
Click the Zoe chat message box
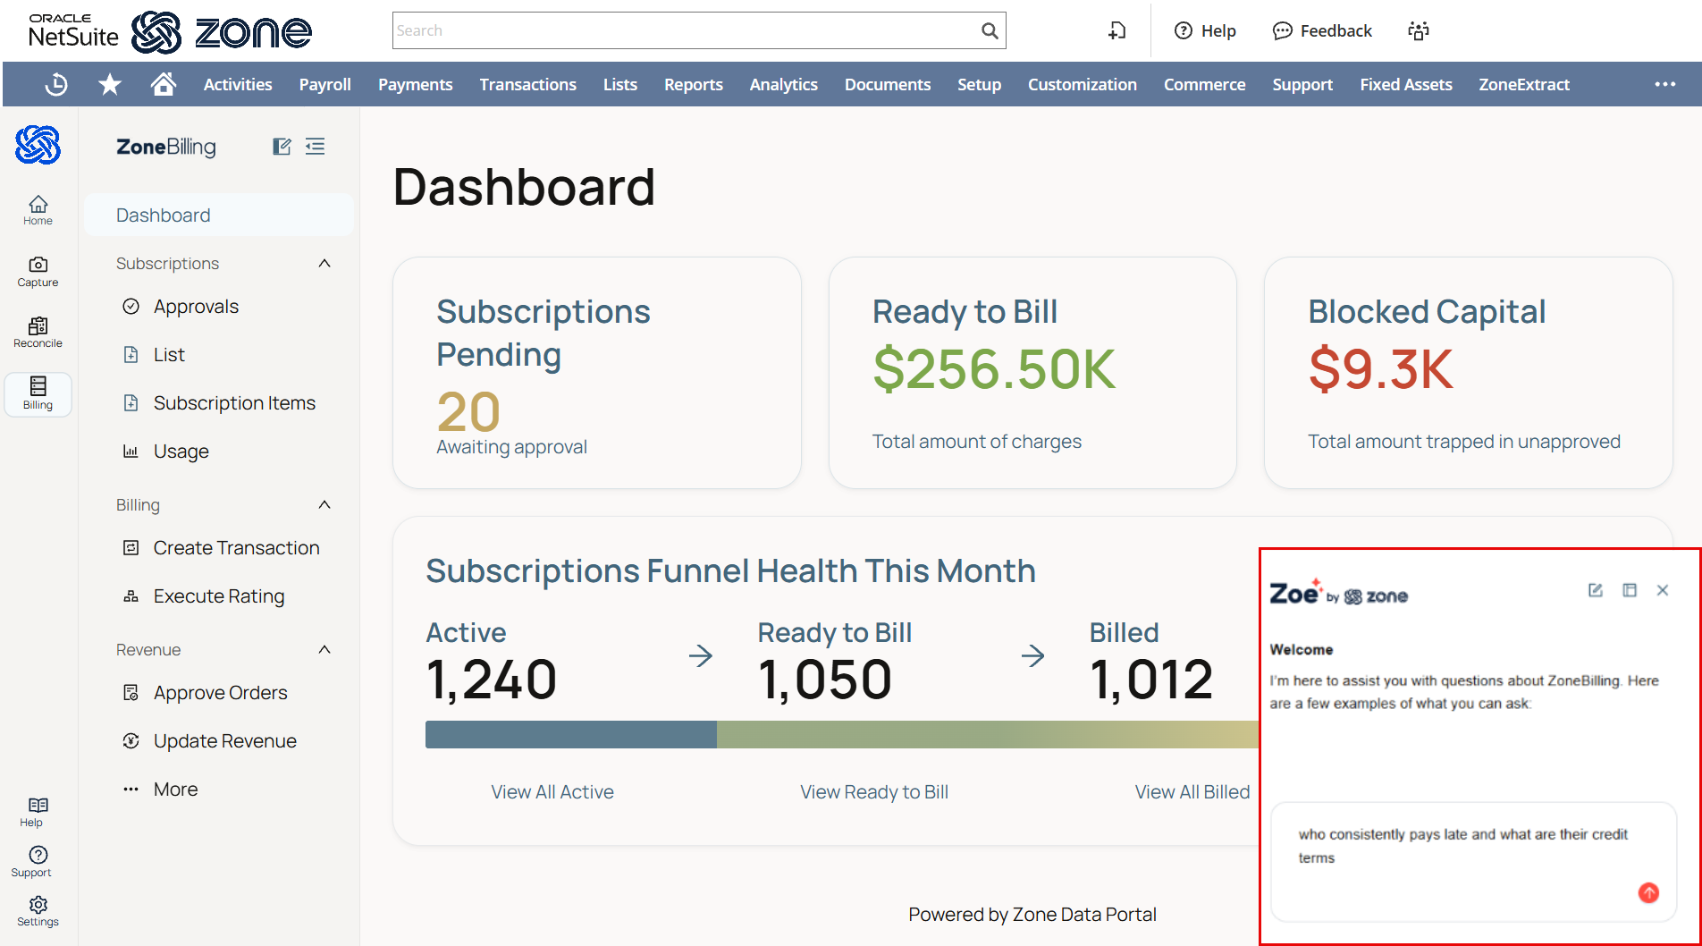click(1473, 861)
